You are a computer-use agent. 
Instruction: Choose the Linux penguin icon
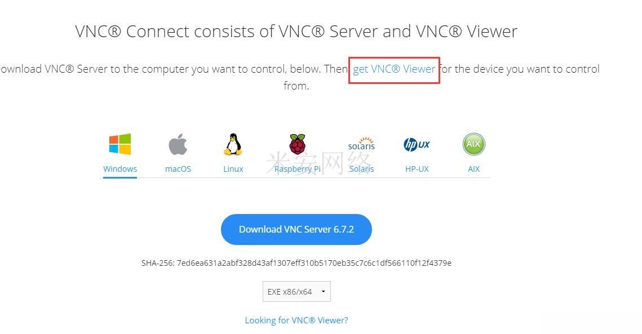[233, 144]
